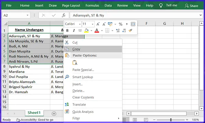Click the zoom slider handle
This screenshot has width=205, height=123.
click(171, 120)
